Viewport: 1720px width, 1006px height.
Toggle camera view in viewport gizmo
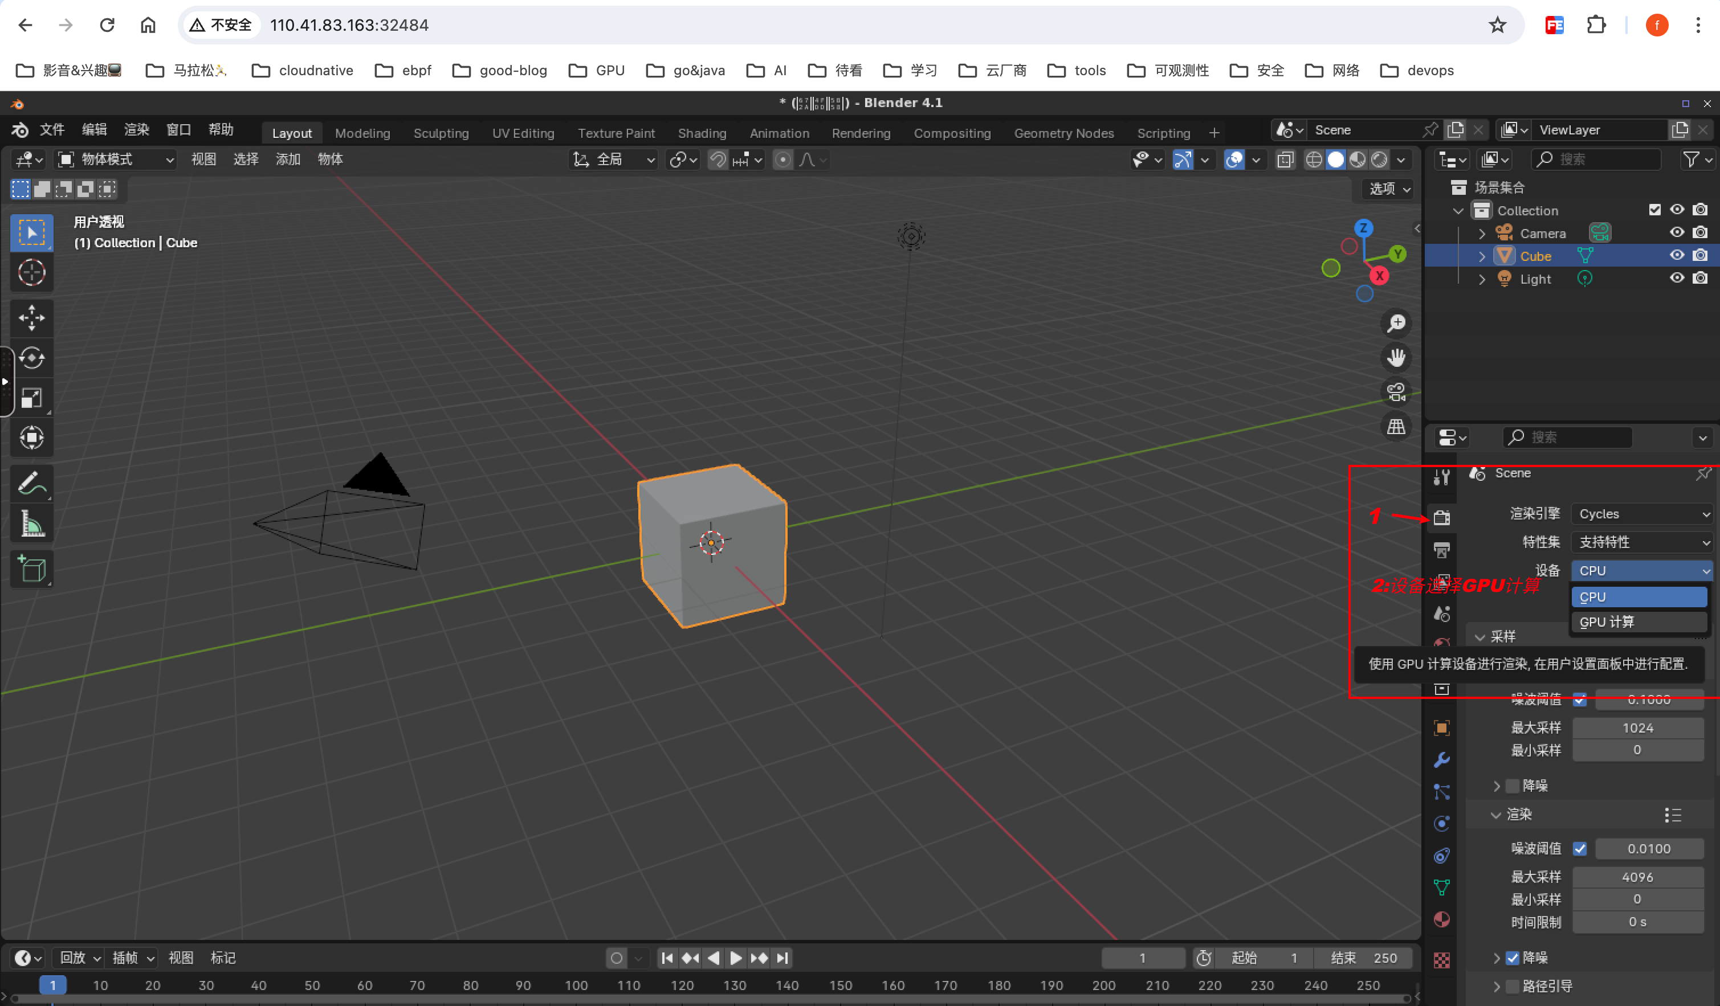(x=1396, y=392)
